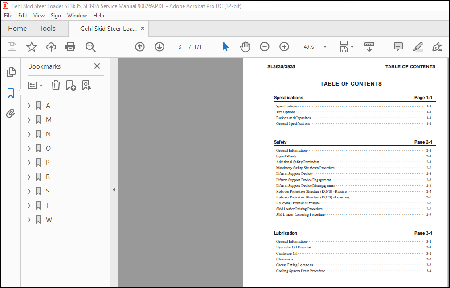Click 'Hydraulic Oil Reservoir' contents entry
The image size is (450, 288).
[294, 247]
